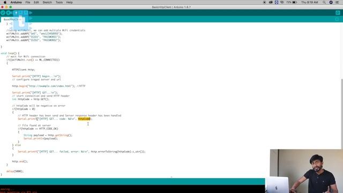Click the 'GET... failed, error' printf line
The height and width of the screenshot is (193, 343).
(x=81, y=152)
